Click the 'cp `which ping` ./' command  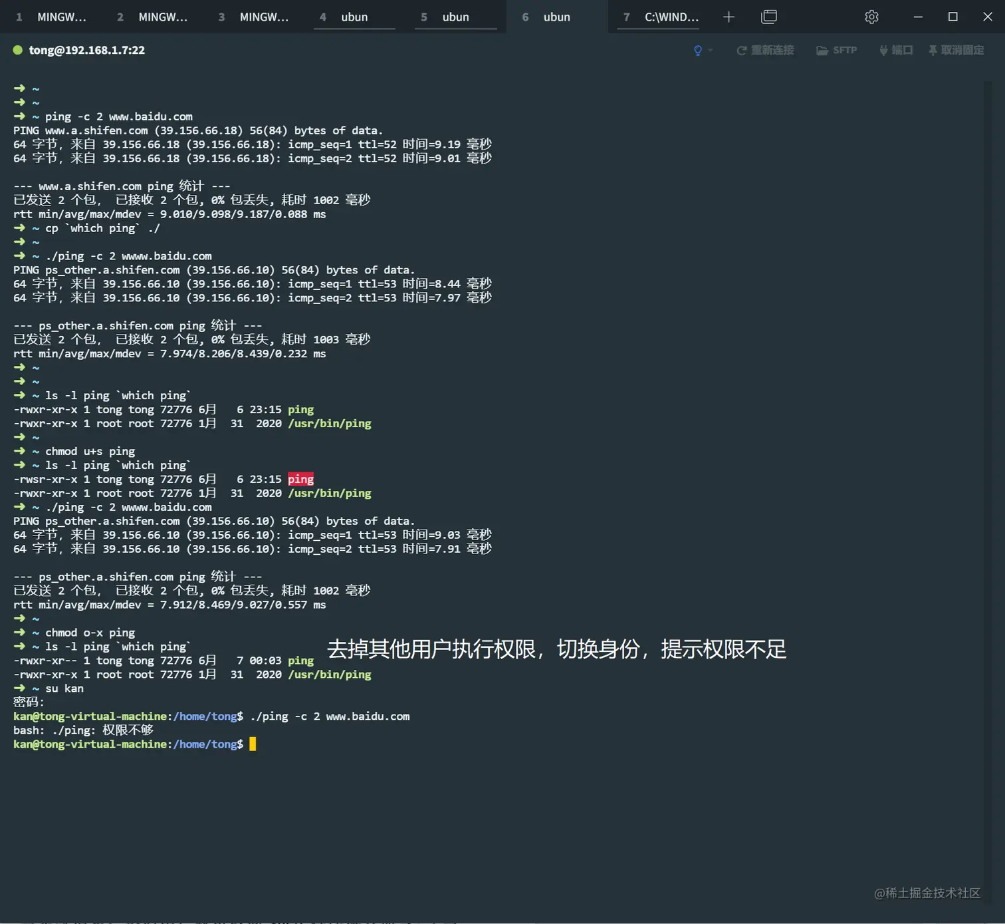(102, 228)
